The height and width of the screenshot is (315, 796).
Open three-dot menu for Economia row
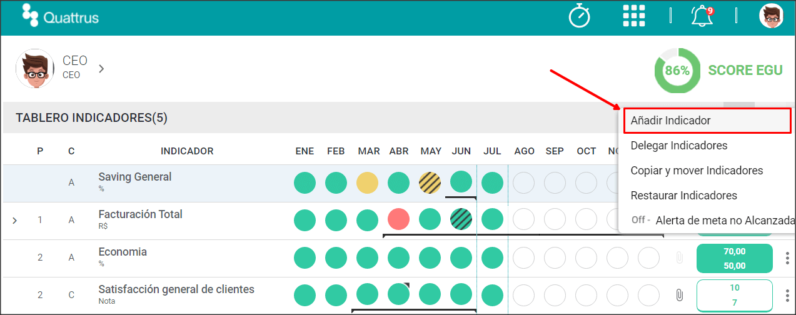tap(787, 257)
